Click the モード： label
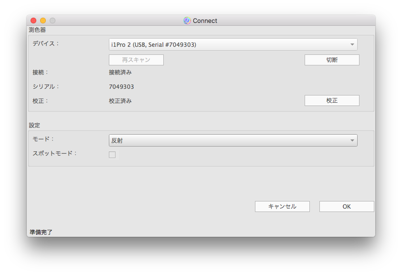The width and height of the screenshot is (402, 275). point(43,139)
